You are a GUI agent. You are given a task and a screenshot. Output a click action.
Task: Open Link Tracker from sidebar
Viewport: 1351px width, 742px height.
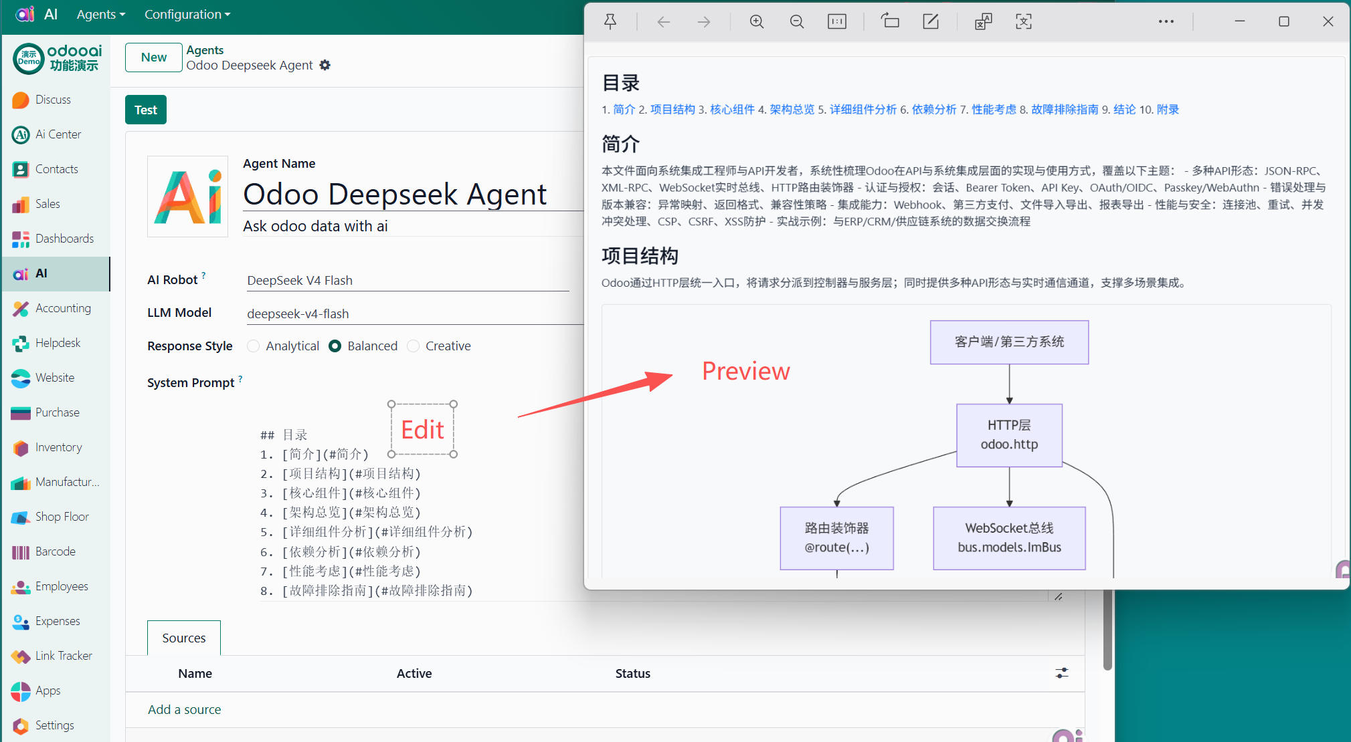coord(56,656)
